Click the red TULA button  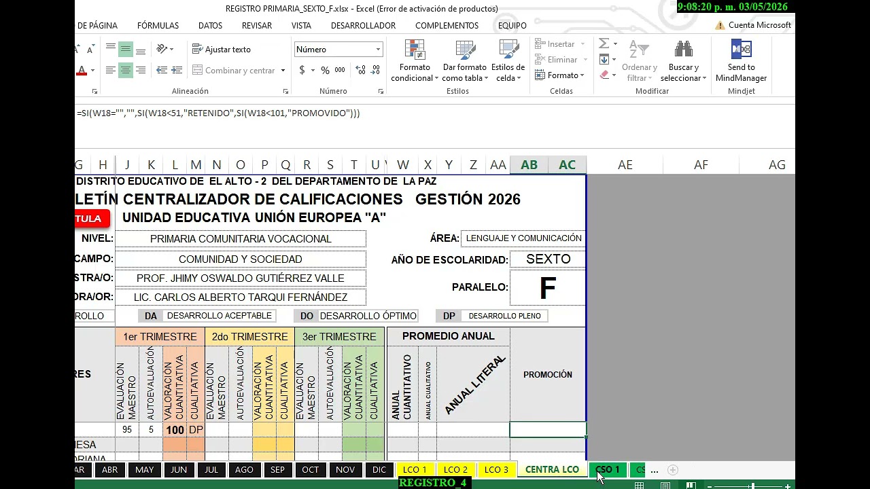[x=92, y=218]
